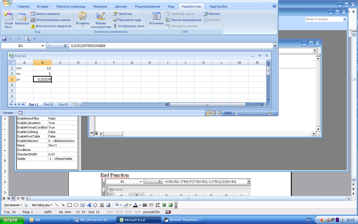Switch to sheet tab Лист3

tap(63, 104)
